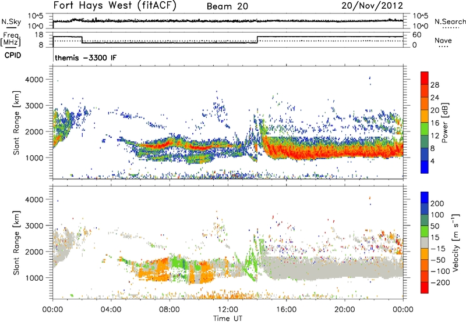Click the '20:00' time axis tick
This screenshot has width=466, height=322.
pyautogui.click(x=344, y=310)
